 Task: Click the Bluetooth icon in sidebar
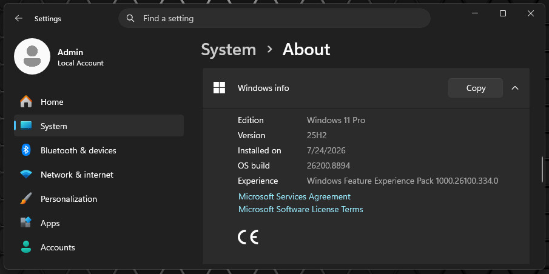pos(26,150)
